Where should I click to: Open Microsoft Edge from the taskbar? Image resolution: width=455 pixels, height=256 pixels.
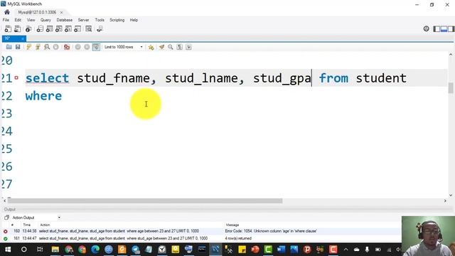click(95, 250)
